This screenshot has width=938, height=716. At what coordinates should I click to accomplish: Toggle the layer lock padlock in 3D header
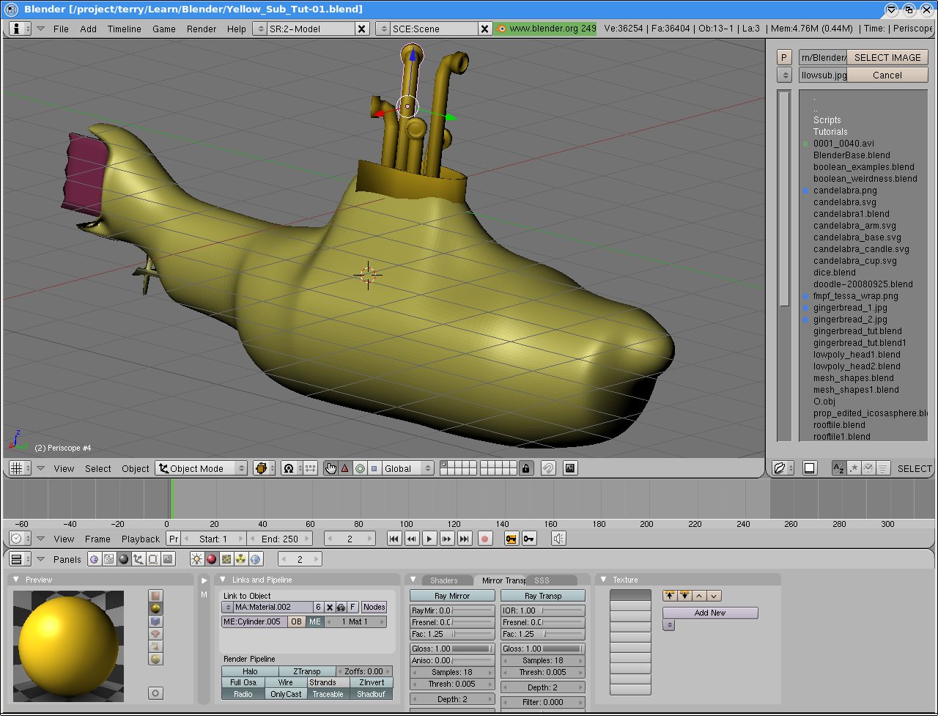(x=525, y=468)
